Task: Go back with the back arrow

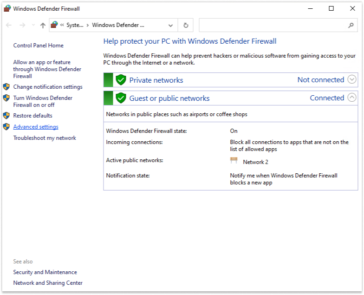Action: (9, 25)
